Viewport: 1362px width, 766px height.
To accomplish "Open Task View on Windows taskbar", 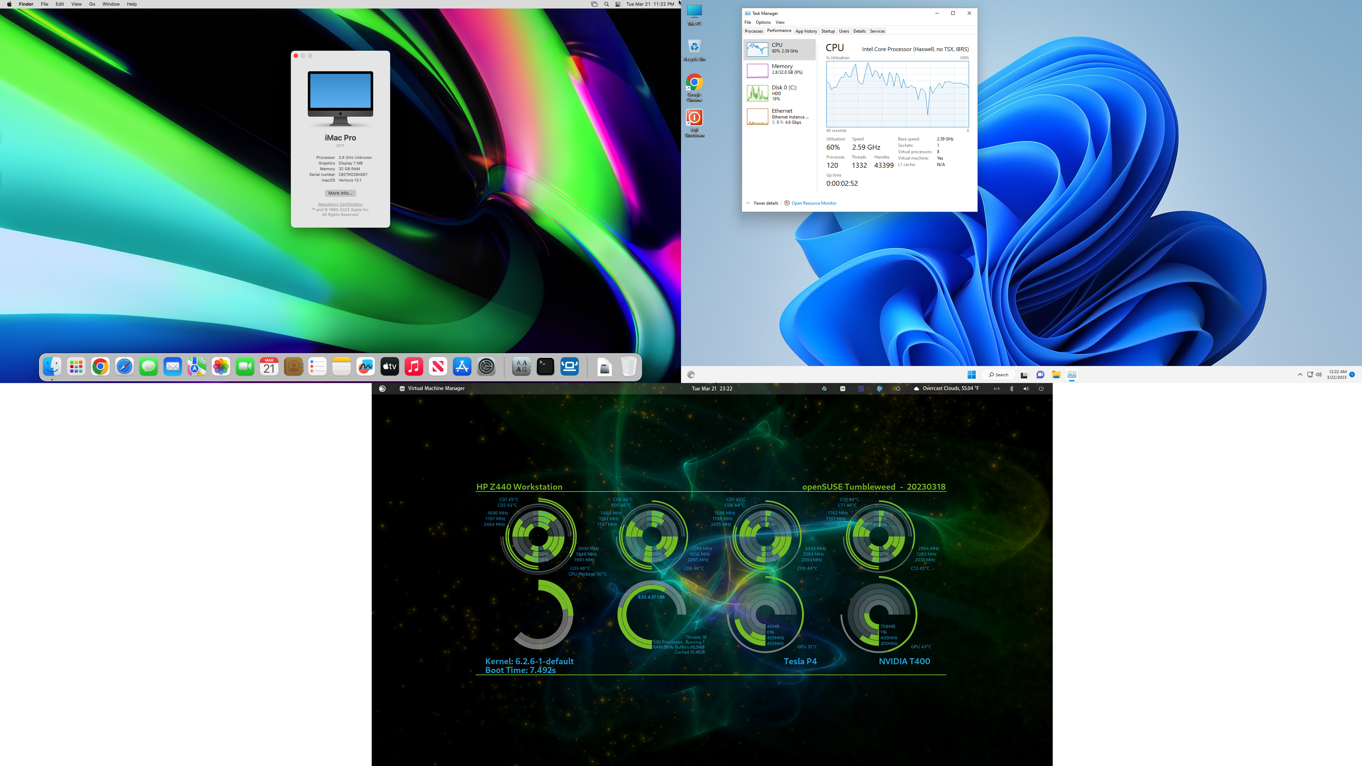I will pos(1024,375).
